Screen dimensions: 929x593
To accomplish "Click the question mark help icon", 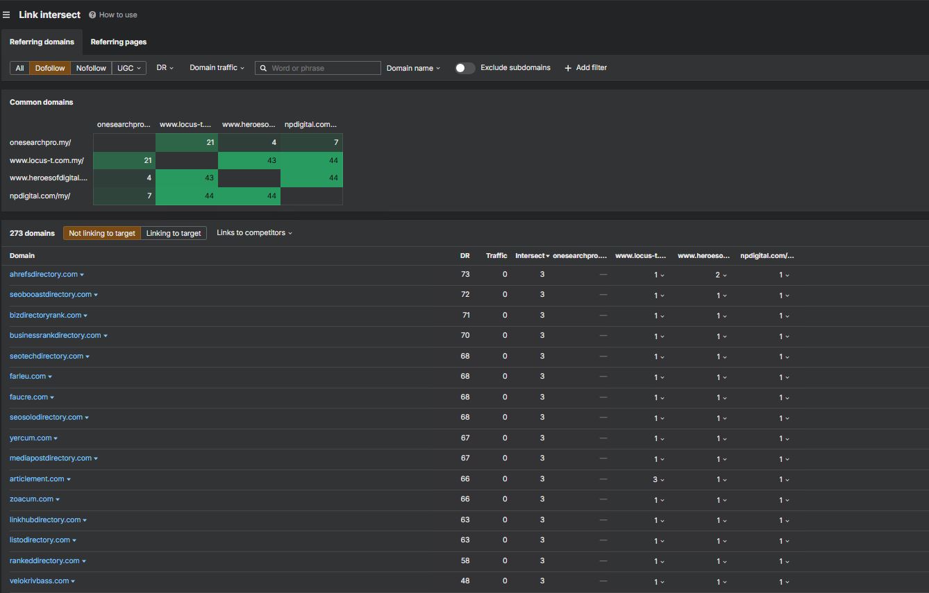I will (x=92, y=15).
